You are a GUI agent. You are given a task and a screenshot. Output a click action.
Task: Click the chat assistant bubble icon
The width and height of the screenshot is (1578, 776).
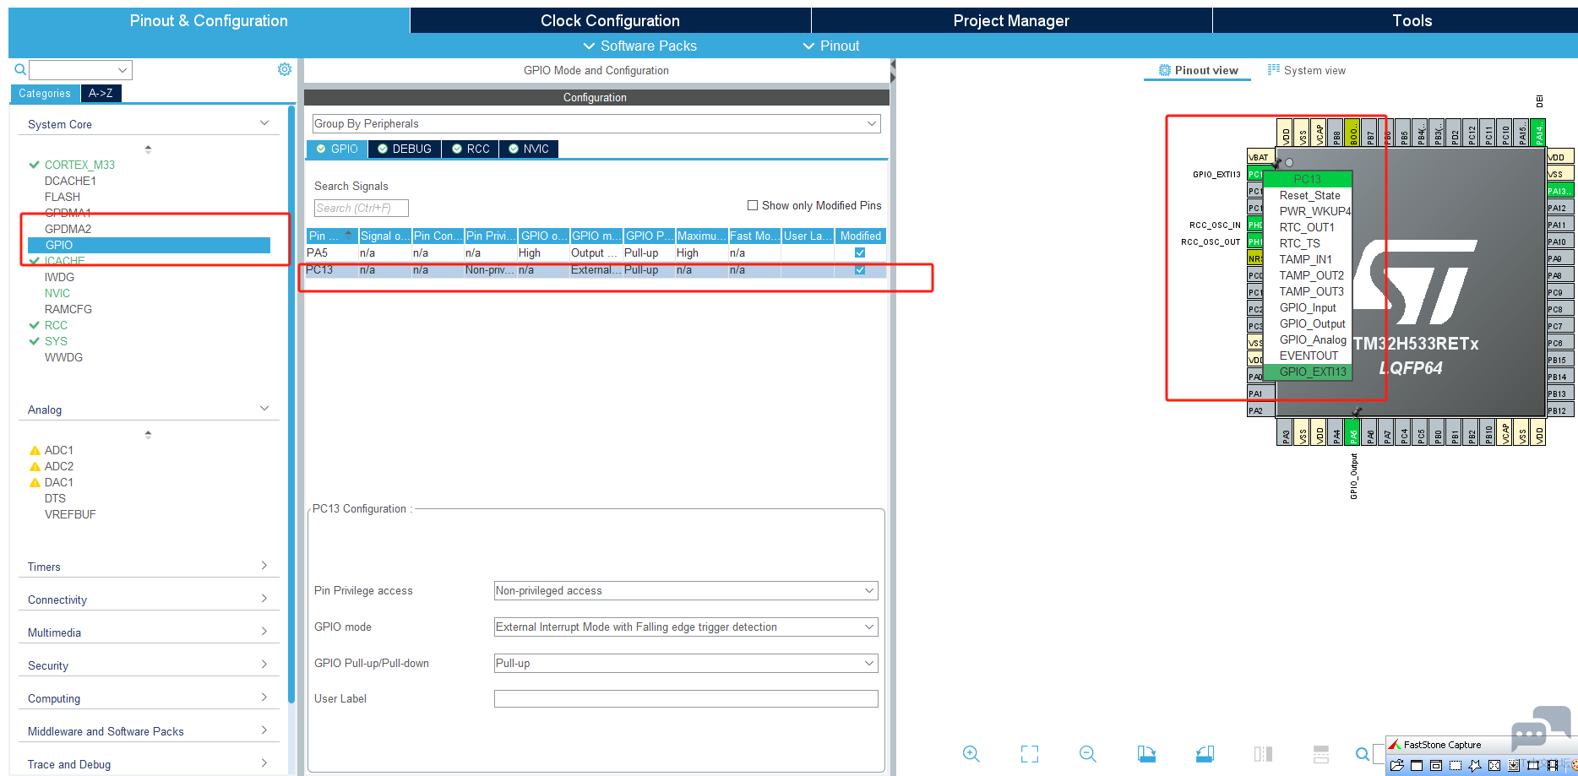point(1541,728)
